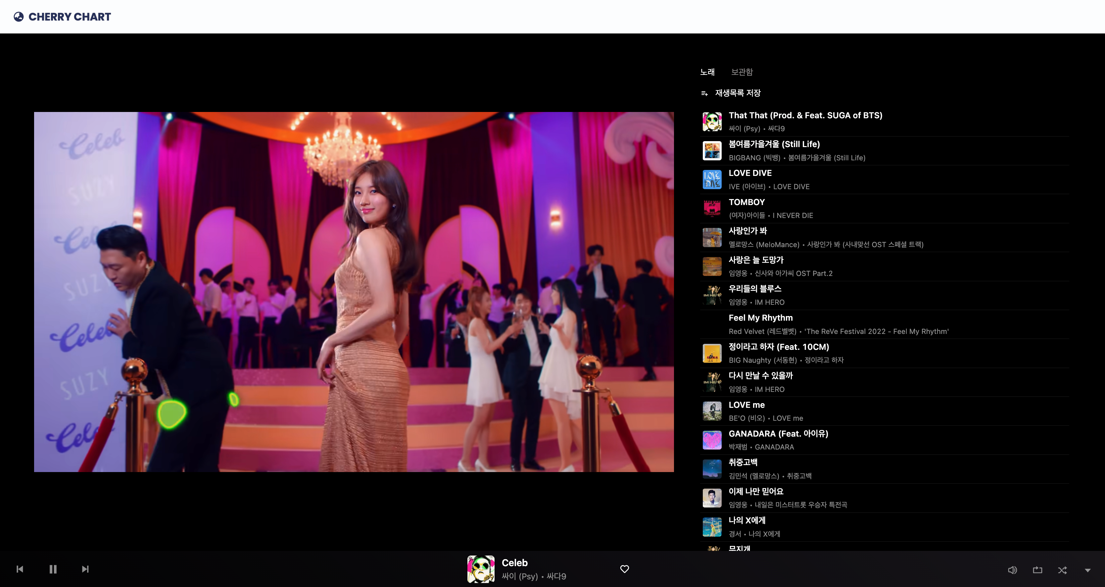The height and width of the screenshot is (587, 1105).
Task: Click the music video player area
Action: tap(354, 292)
